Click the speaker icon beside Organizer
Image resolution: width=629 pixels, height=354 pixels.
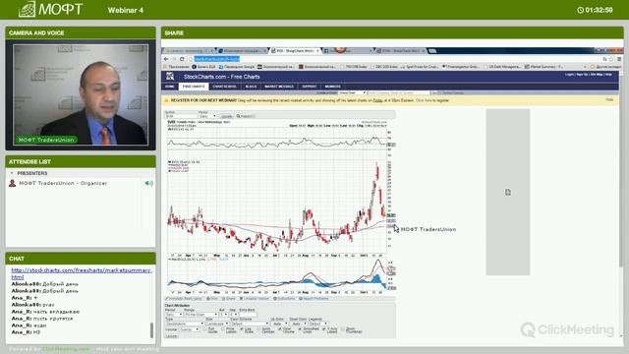tap(148, 183)
